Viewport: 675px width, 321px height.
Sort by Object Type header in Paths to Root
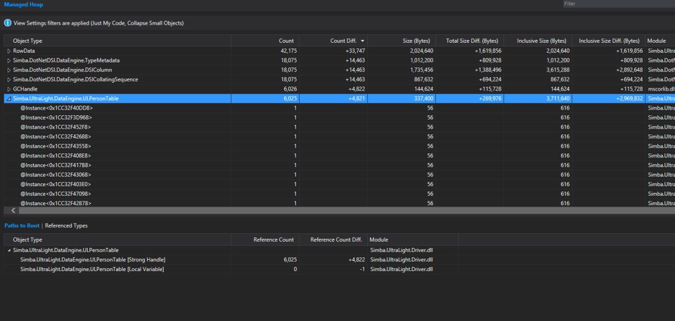[117, 239]
